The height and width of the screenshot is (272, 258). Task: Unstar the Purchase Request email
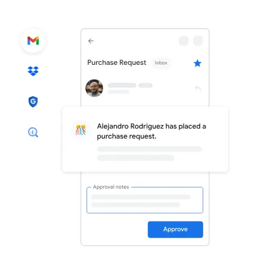point(197,63)
